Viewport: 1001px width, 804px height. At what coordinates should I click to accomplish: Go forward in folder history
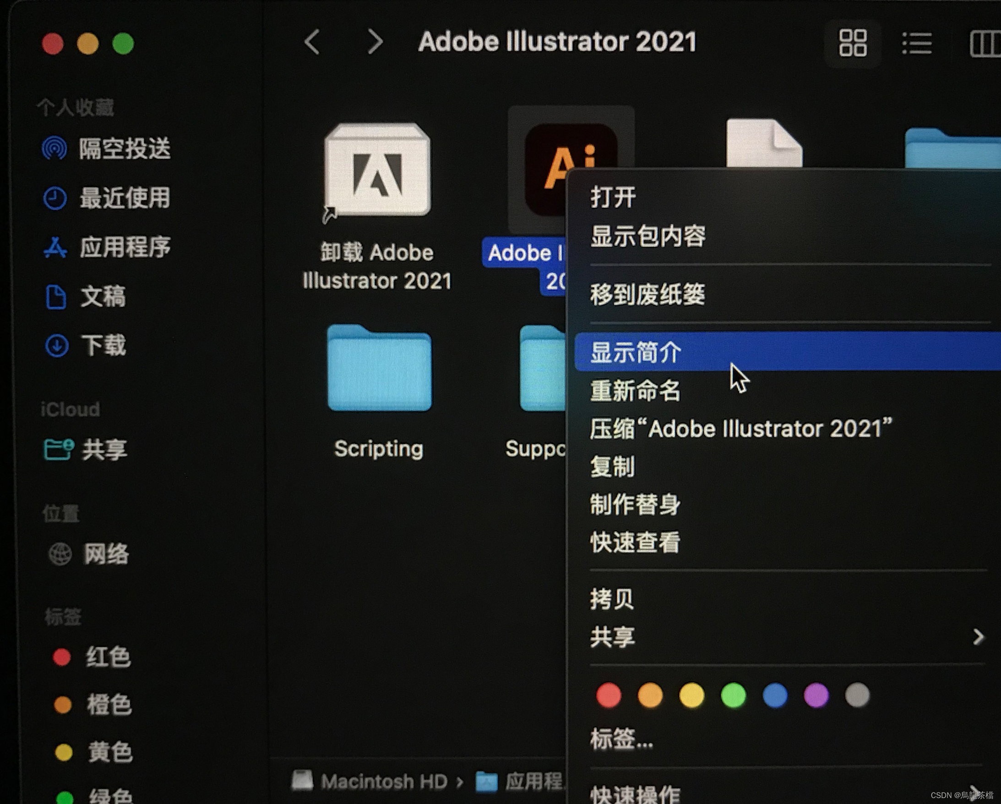375,42
